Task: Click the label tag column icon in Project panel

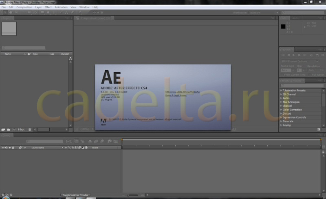Action: (29, 54)
